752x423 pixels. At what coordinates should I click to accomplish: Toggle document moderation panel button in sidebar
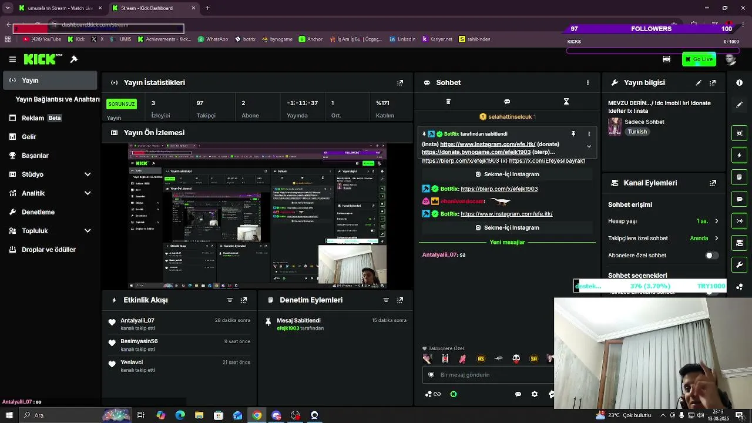tap(740, 177)
